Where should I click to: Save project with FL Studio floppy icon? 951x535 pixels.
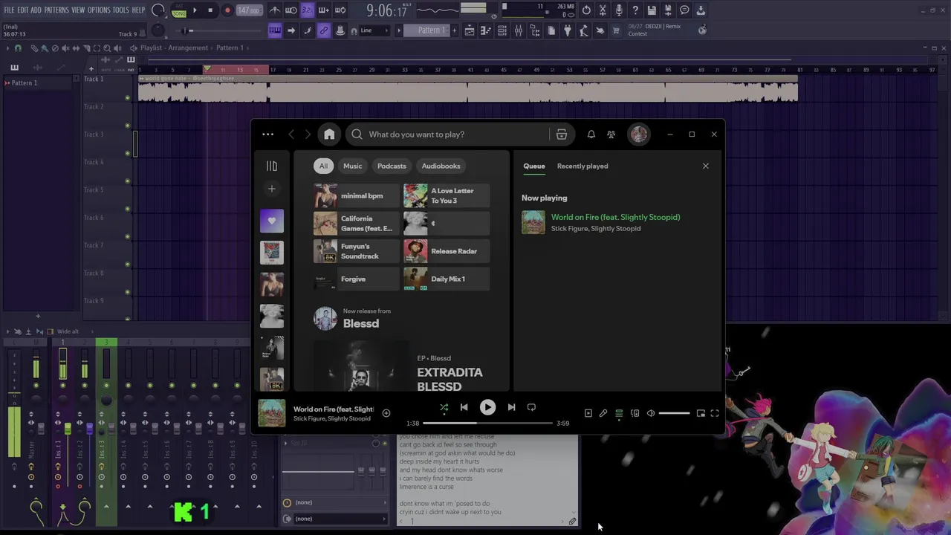pyautogui.click(x=652, y=10)
